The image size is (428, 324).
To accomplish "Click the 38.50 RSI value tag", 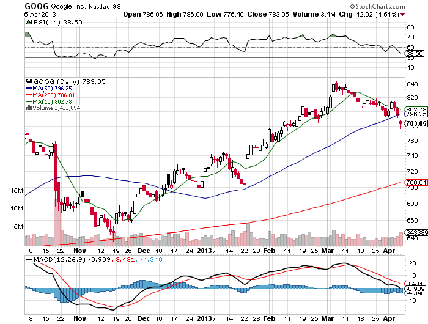I will [415, 54].
